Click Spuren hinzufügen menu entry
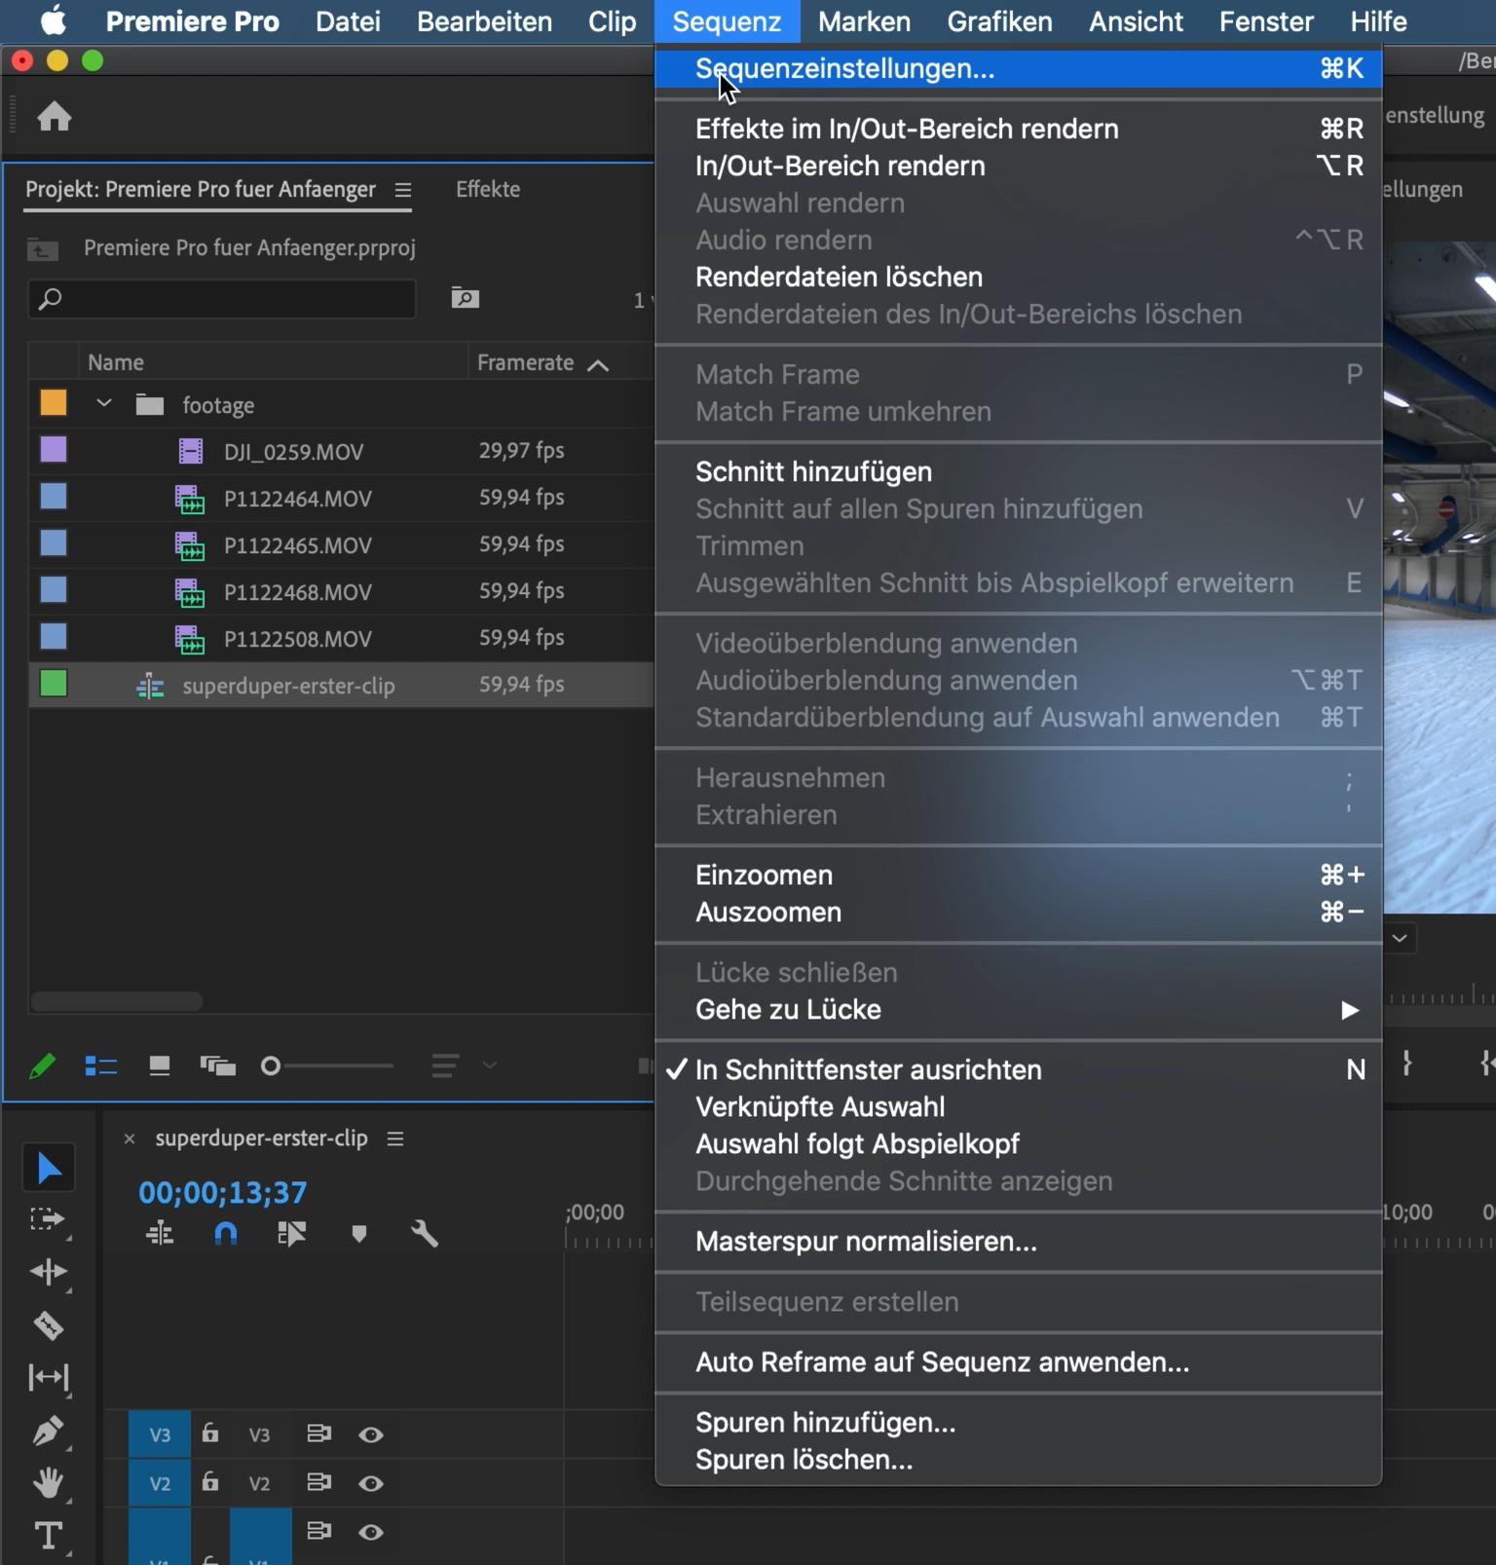The image size is (1496, 1565). (825, 1423)
